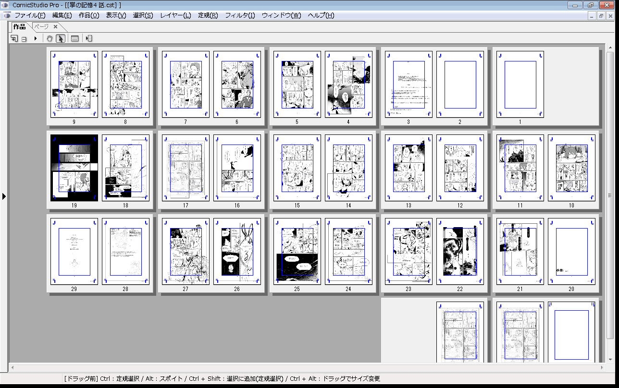Screen dimensions: 619x388
Task: Select the arrow pointer selection tool
Action: [x=61, y=38]
